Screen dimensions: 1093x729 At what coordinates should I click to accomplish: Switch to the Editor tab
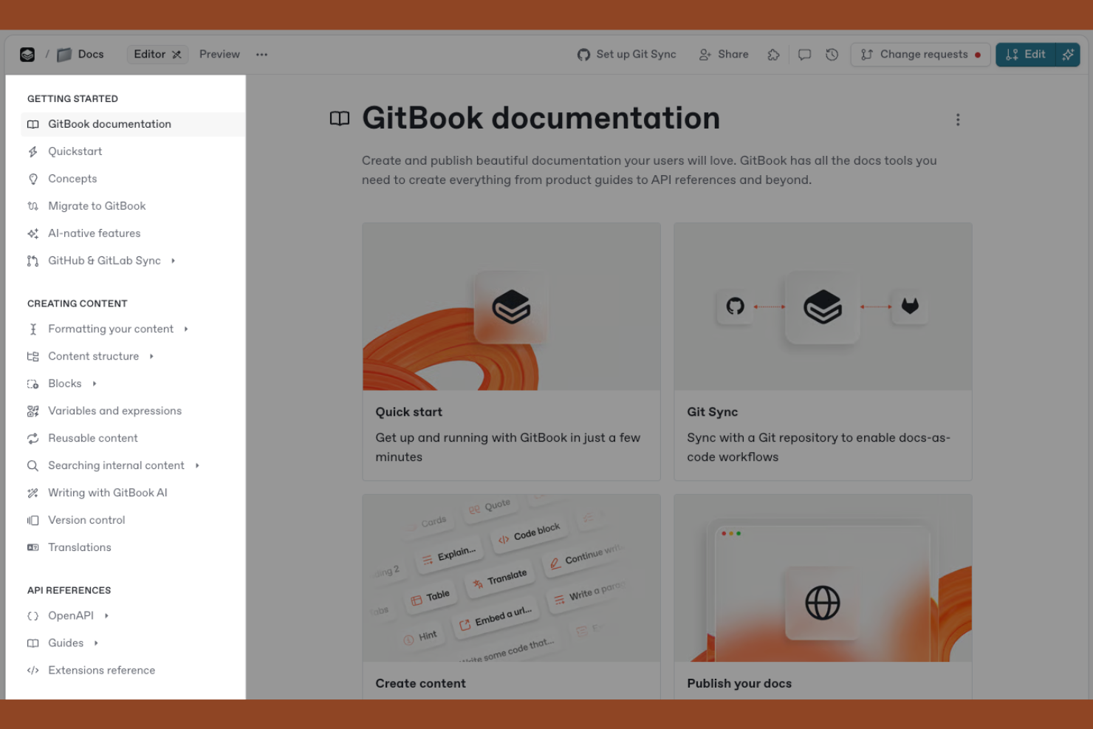point(157,55)
